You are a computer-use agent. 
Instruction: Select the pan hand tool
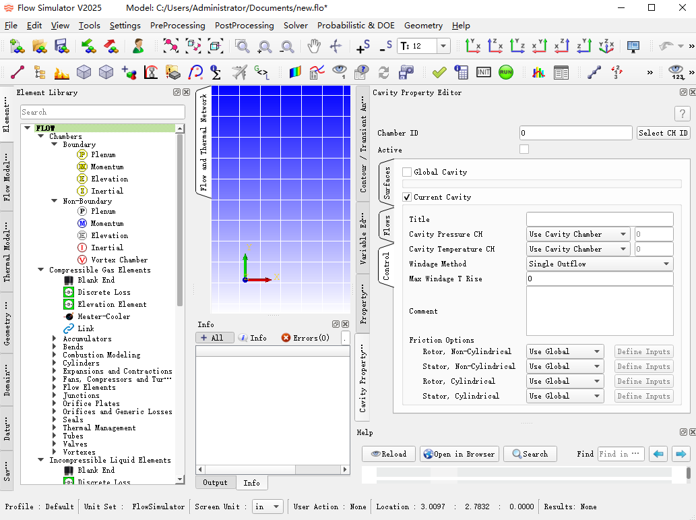click(314, 46)
